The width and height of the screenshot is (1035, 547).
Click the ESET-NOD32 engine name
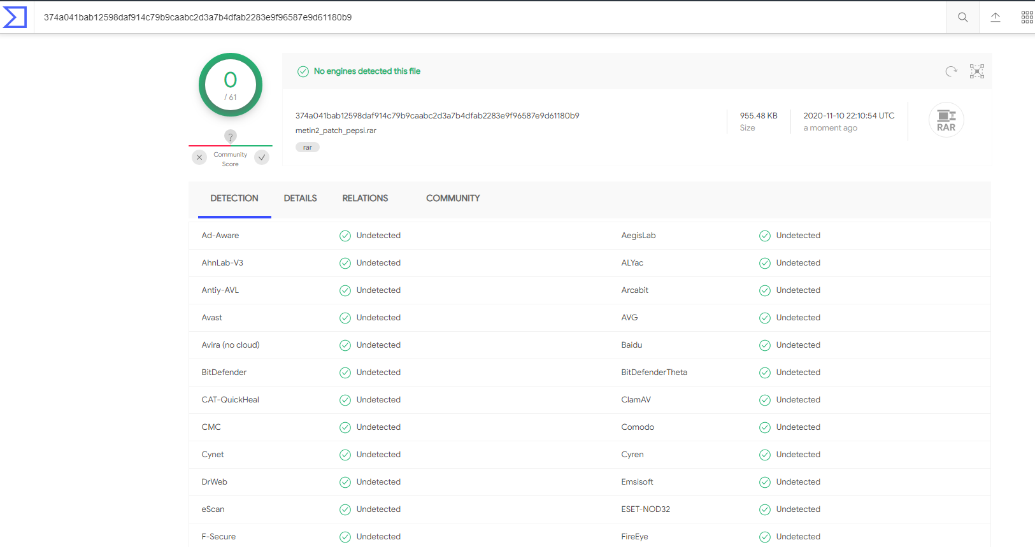click(x=646, y=509)
